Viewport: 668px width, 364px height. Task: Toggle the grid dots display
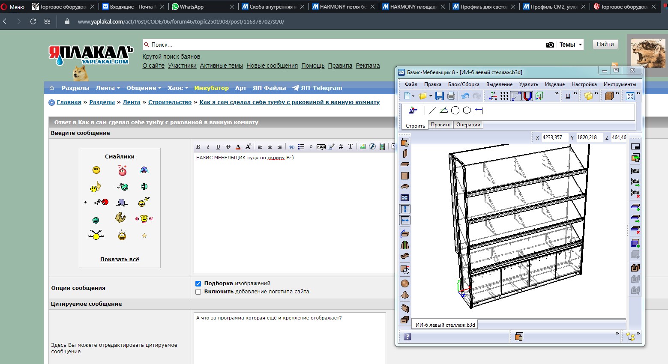coord(504,96)
